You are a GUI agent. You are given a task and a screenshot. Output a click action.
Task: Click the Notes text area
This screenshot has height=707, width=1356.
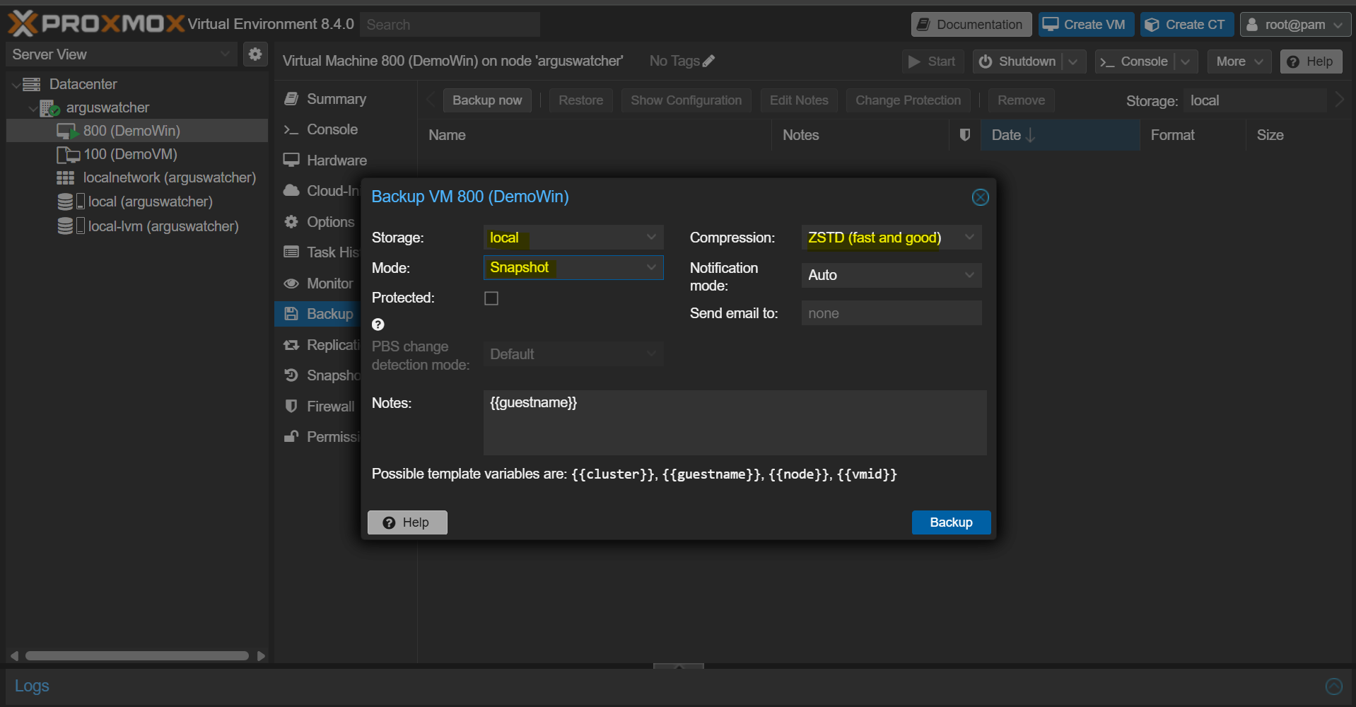[735, 423]
